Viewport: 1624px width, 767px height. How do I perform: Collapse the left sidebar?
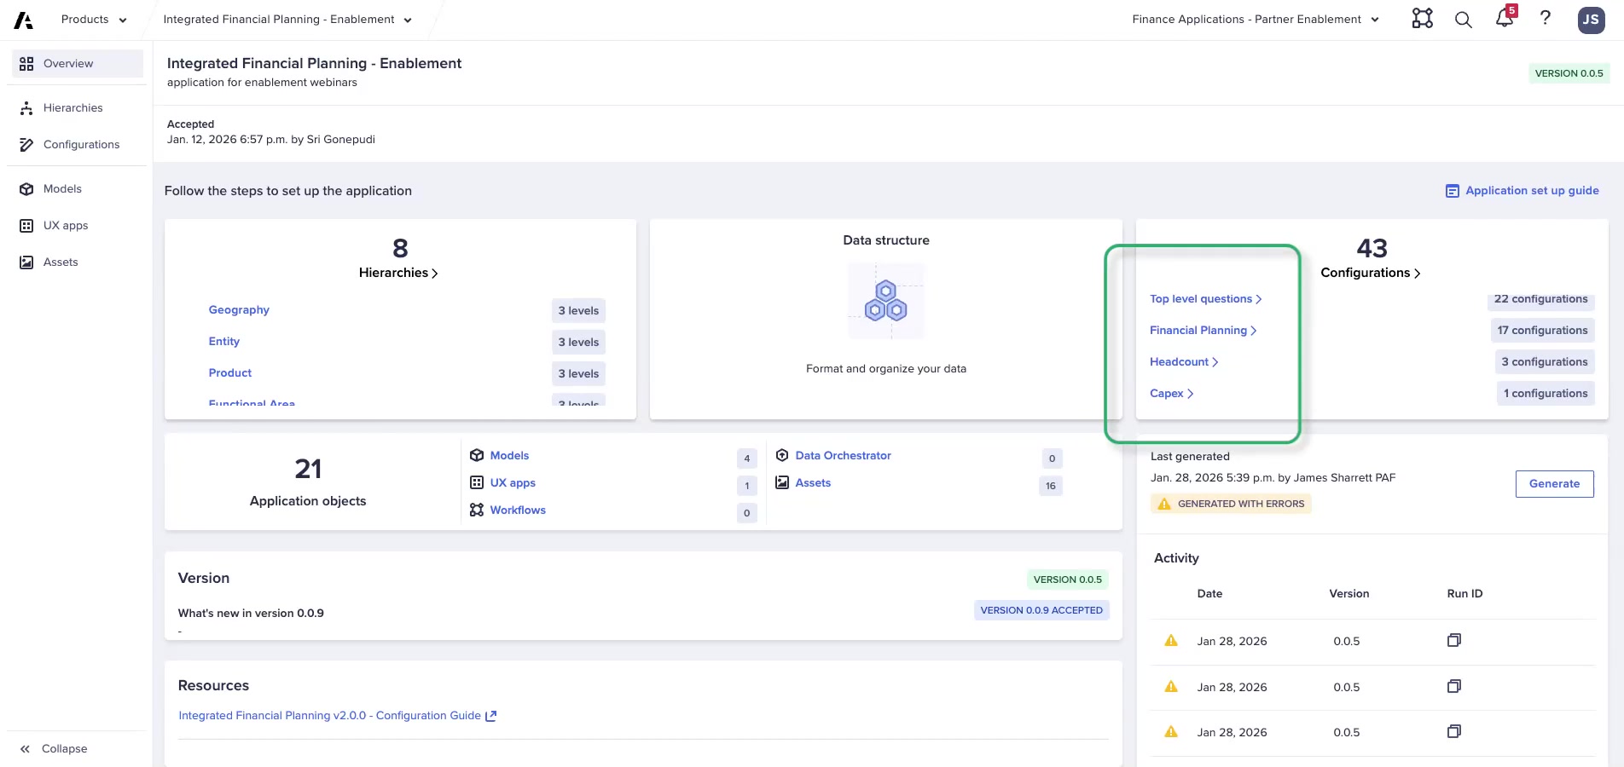55,748
